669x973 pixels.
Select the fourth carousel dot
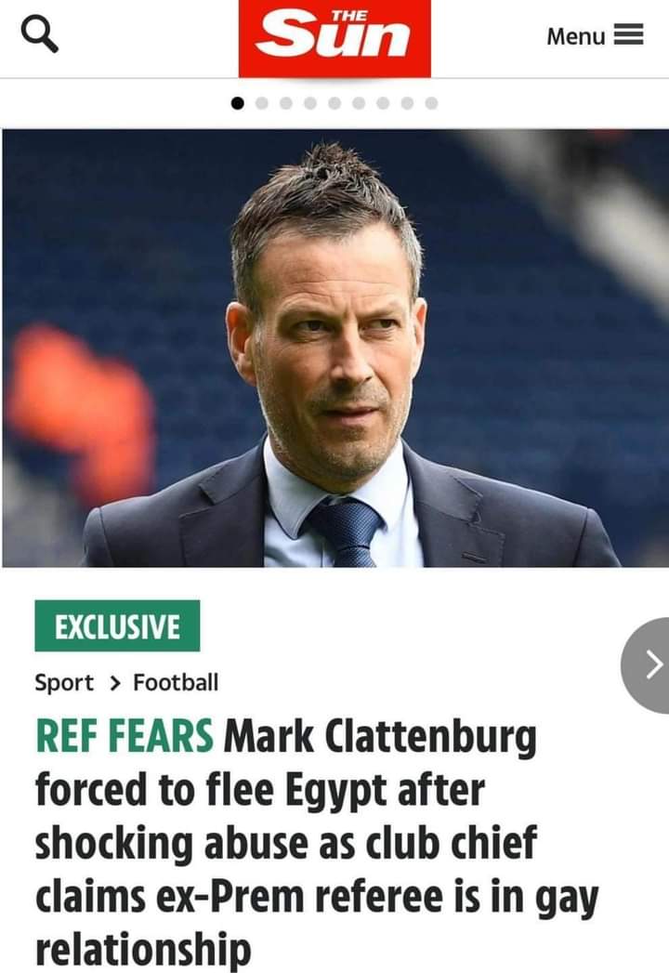[x=310, y=103]
